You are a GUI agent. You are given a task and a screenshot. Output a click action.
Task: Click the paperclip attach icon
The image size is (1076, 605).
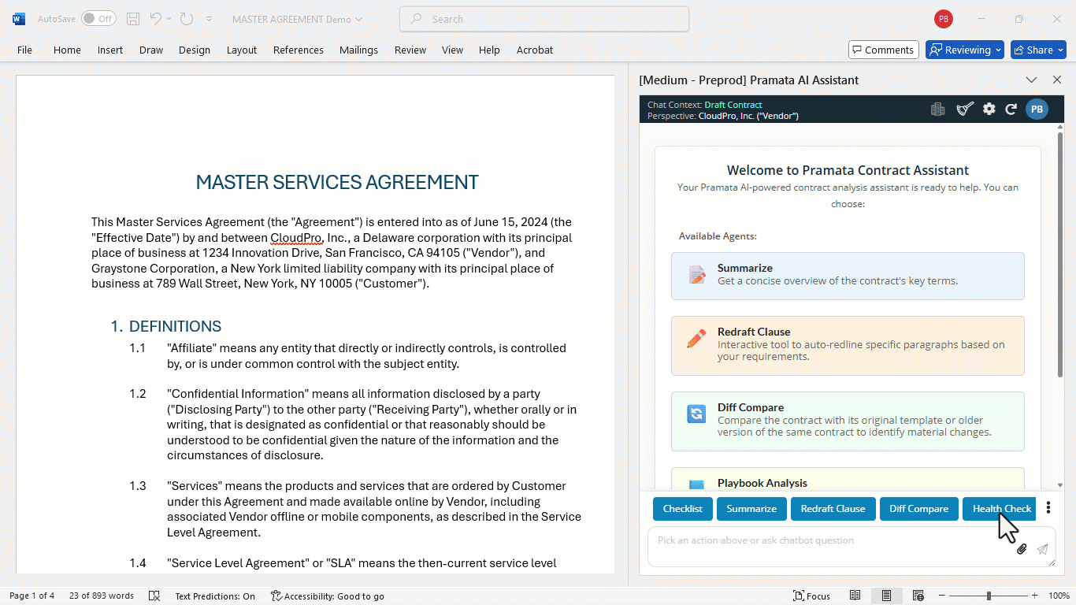pyautogui.click(x=1022, y=549)
